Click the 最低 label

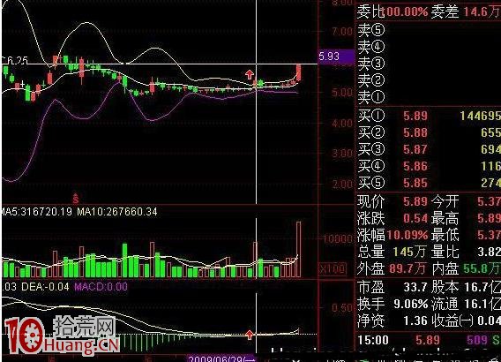445,236
